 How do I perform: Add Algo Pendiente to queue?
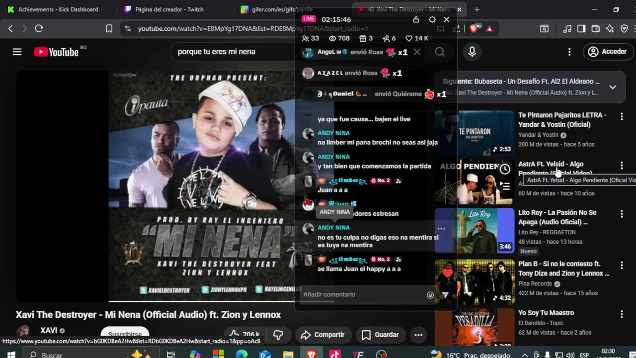(505, 186)
